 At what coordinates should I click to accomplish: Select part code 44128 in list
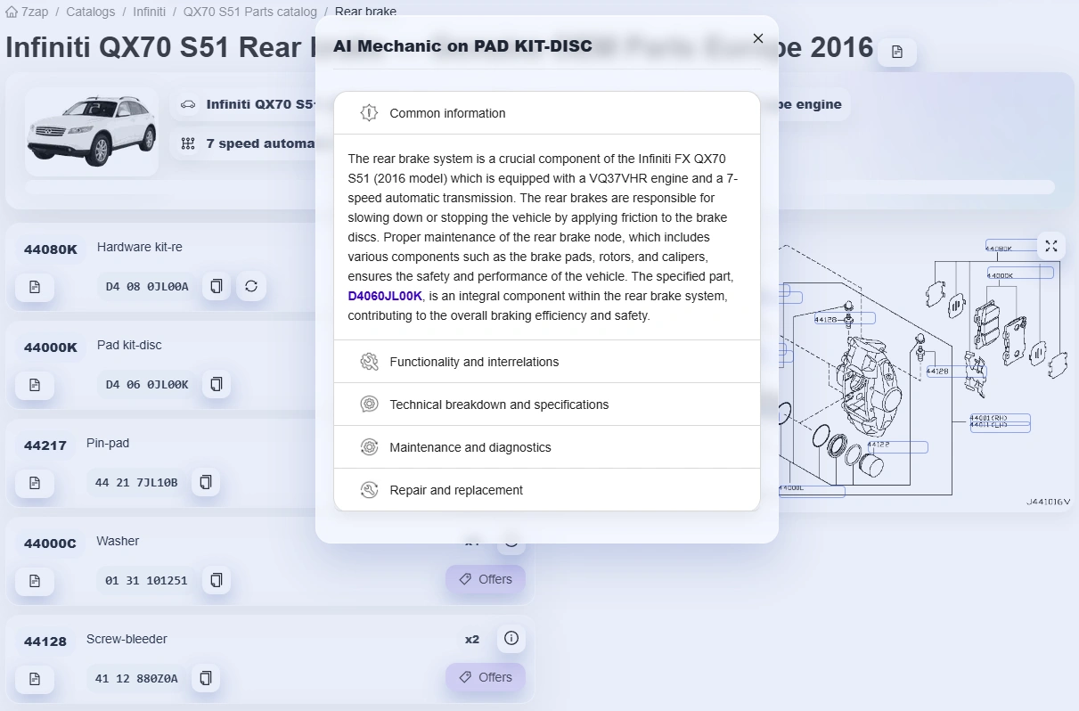point(45,642)
